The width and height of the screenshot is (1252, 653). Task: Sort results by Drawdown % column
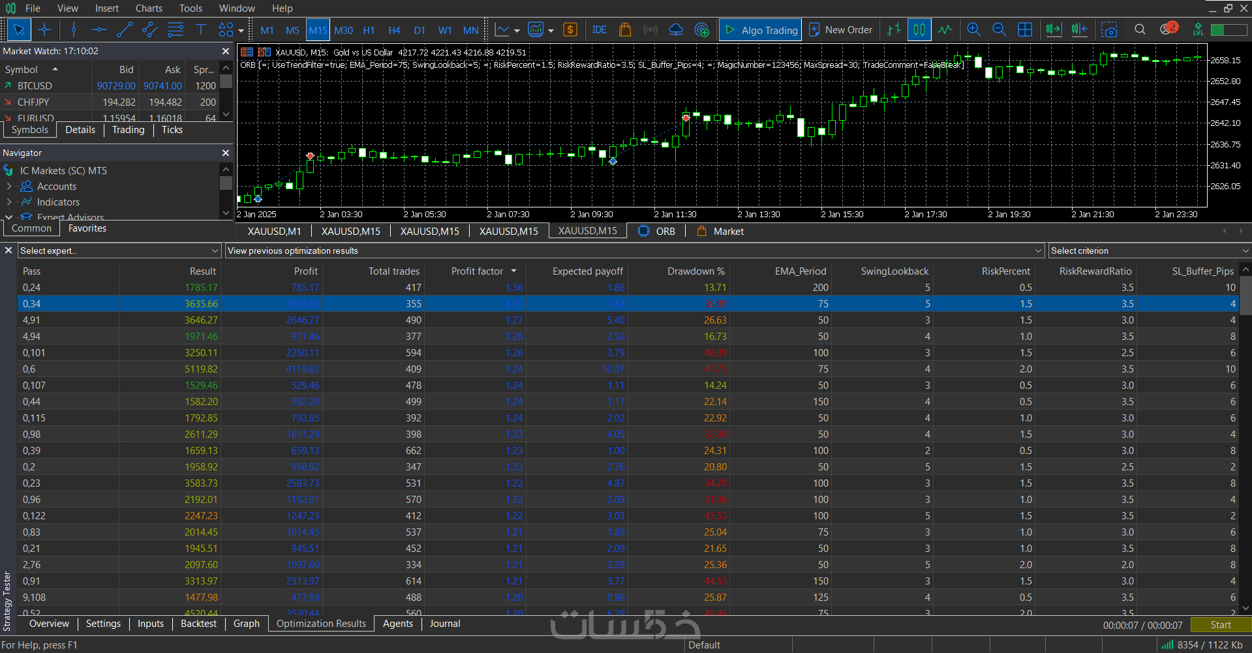click(x=695, y=271)
